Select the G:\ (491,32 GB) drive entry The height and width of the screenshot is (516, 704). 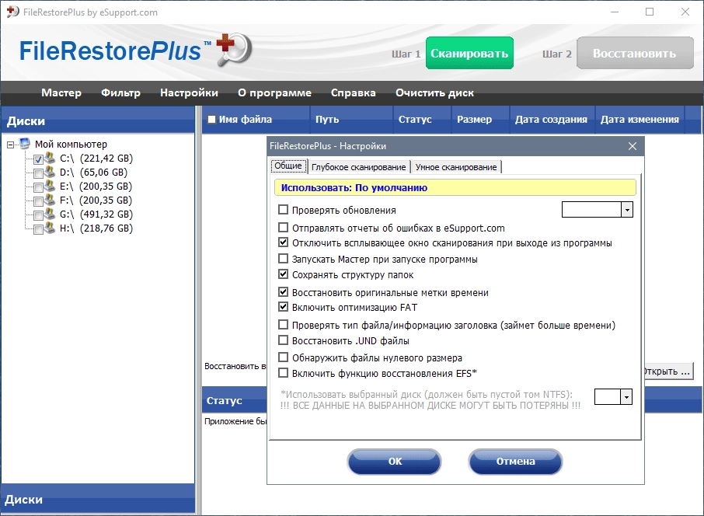pos(96,214)
